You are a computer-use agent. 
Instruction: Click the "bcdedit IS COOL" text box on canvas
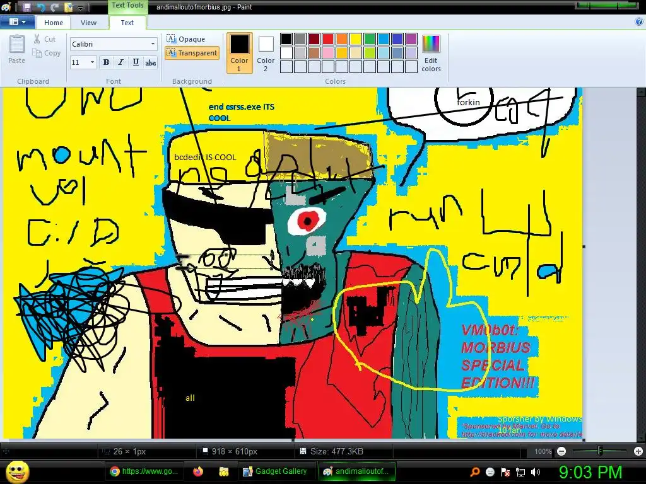point(205,157)
